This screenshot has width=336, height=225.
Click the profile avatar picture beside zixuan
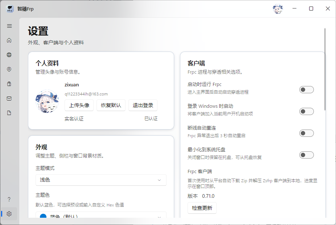click(47, 101)
